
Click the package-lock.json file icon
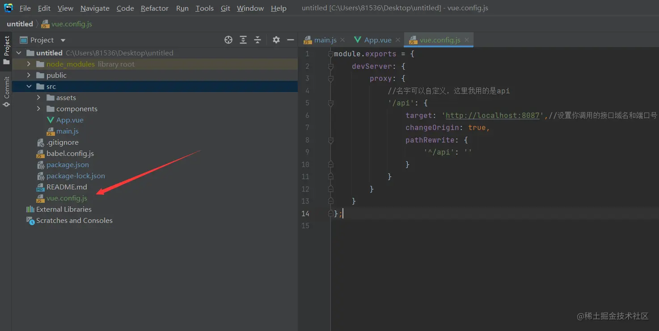pyautogui.click(x=41, y=176)
